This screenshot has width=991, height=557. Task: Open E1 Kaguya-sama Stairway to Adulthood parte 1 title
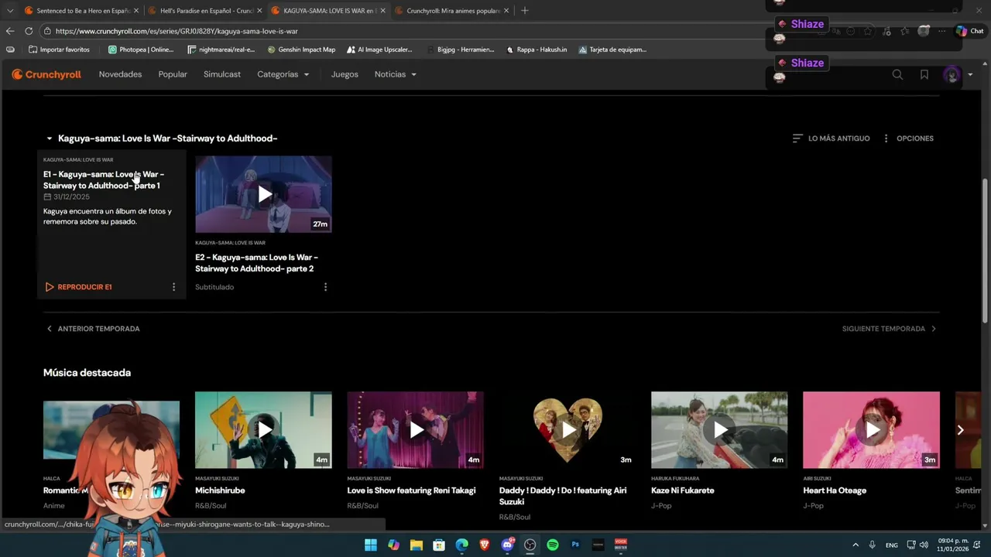[104, 179]
